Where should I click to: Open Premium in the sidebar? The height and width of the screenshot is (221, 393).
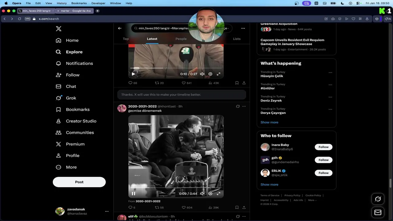pyautogui.click(x=70, y=144)
